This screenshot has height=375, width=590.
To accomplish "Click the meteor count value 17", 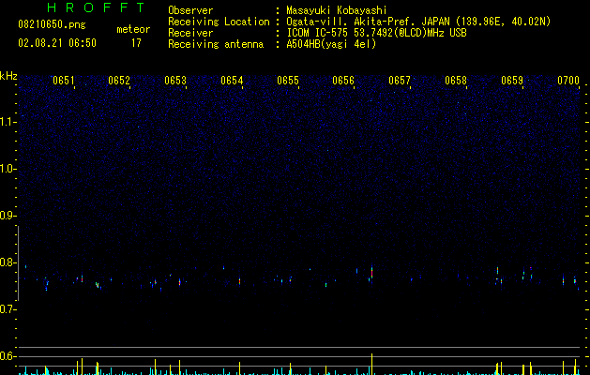I will point(136,43).
